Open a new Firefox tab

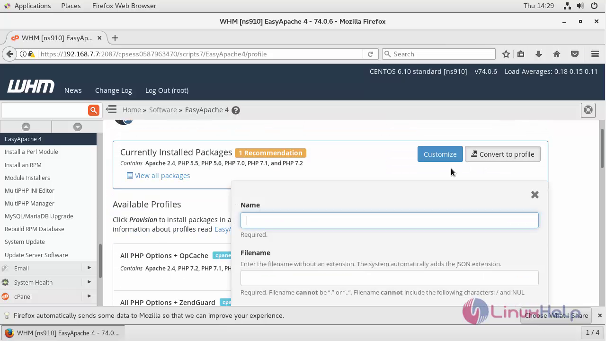coord(115,38)
